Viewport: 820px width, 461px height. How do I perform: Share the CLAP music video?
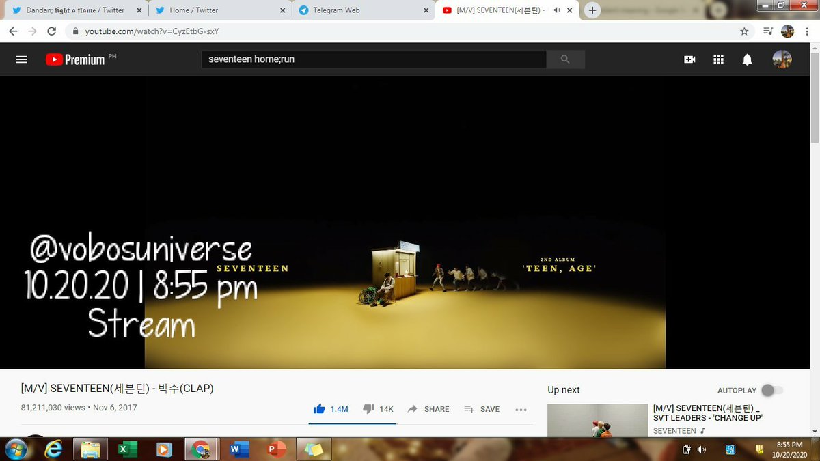(x=428, y=409)
